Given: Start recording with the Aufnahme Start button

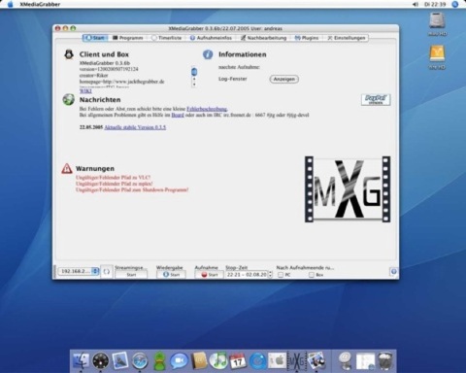Looking at the screenshot, I should [209, 275].
